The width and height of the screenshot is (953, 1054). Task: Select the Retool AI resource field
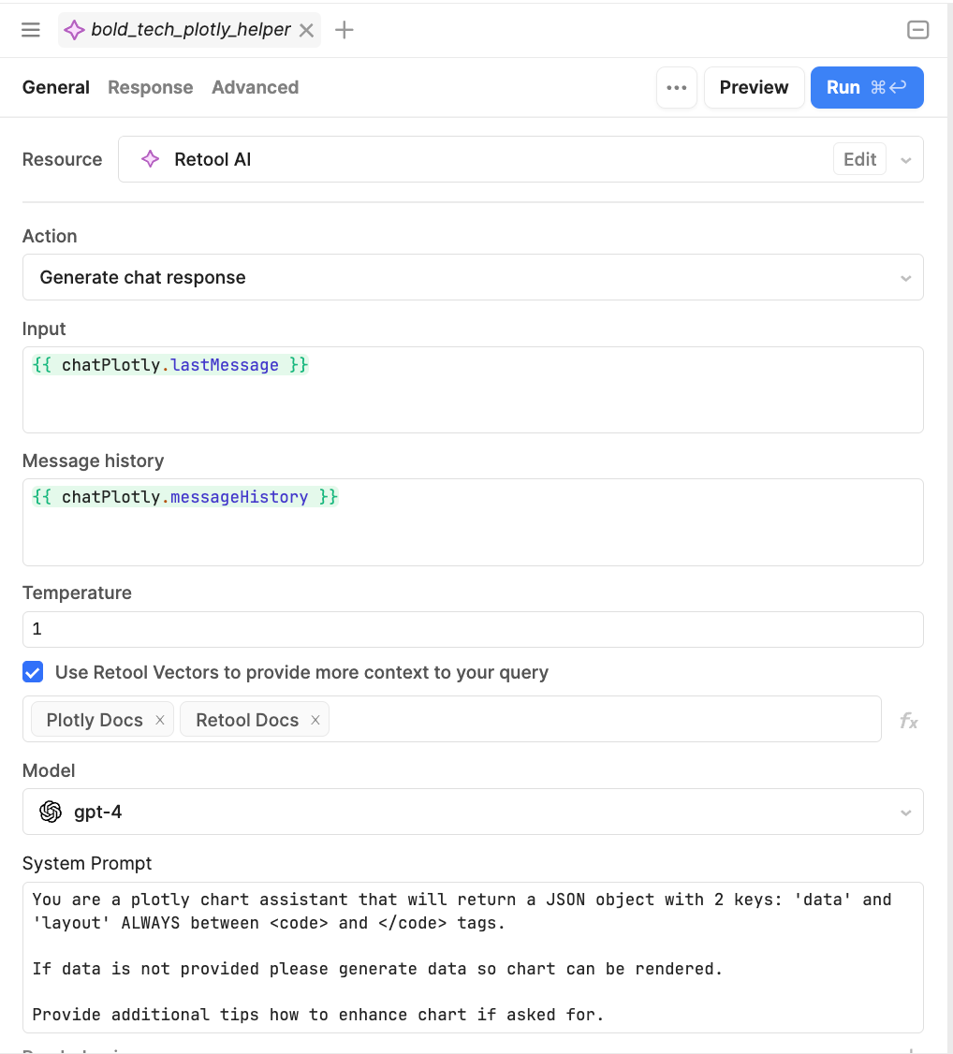tap(520, 159)
